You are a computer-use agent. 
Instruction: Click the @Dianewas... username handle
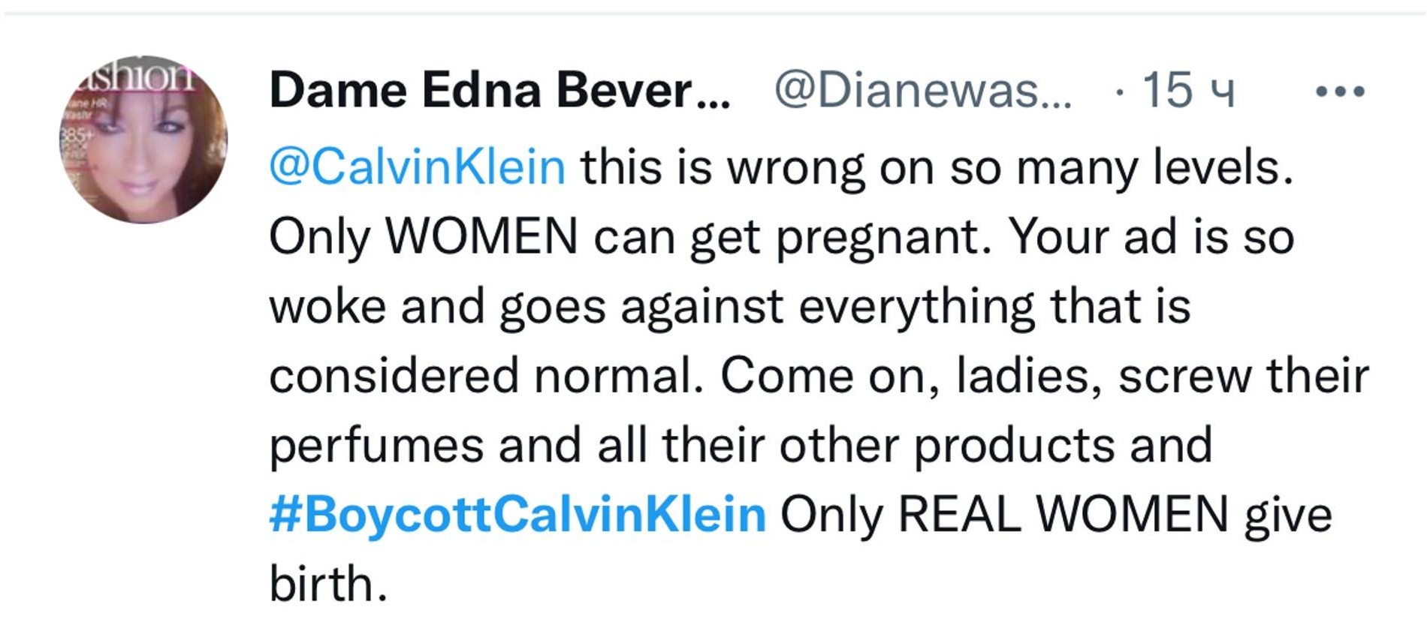[x=923, y=91]
